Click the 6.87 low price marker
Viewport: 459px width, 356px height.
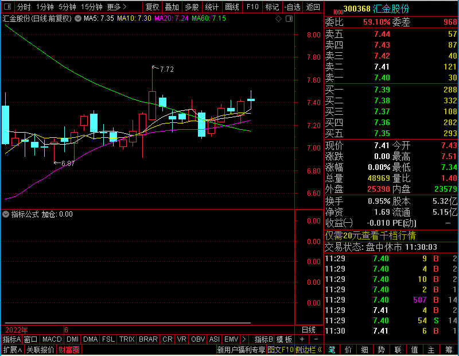pos(68,164)
